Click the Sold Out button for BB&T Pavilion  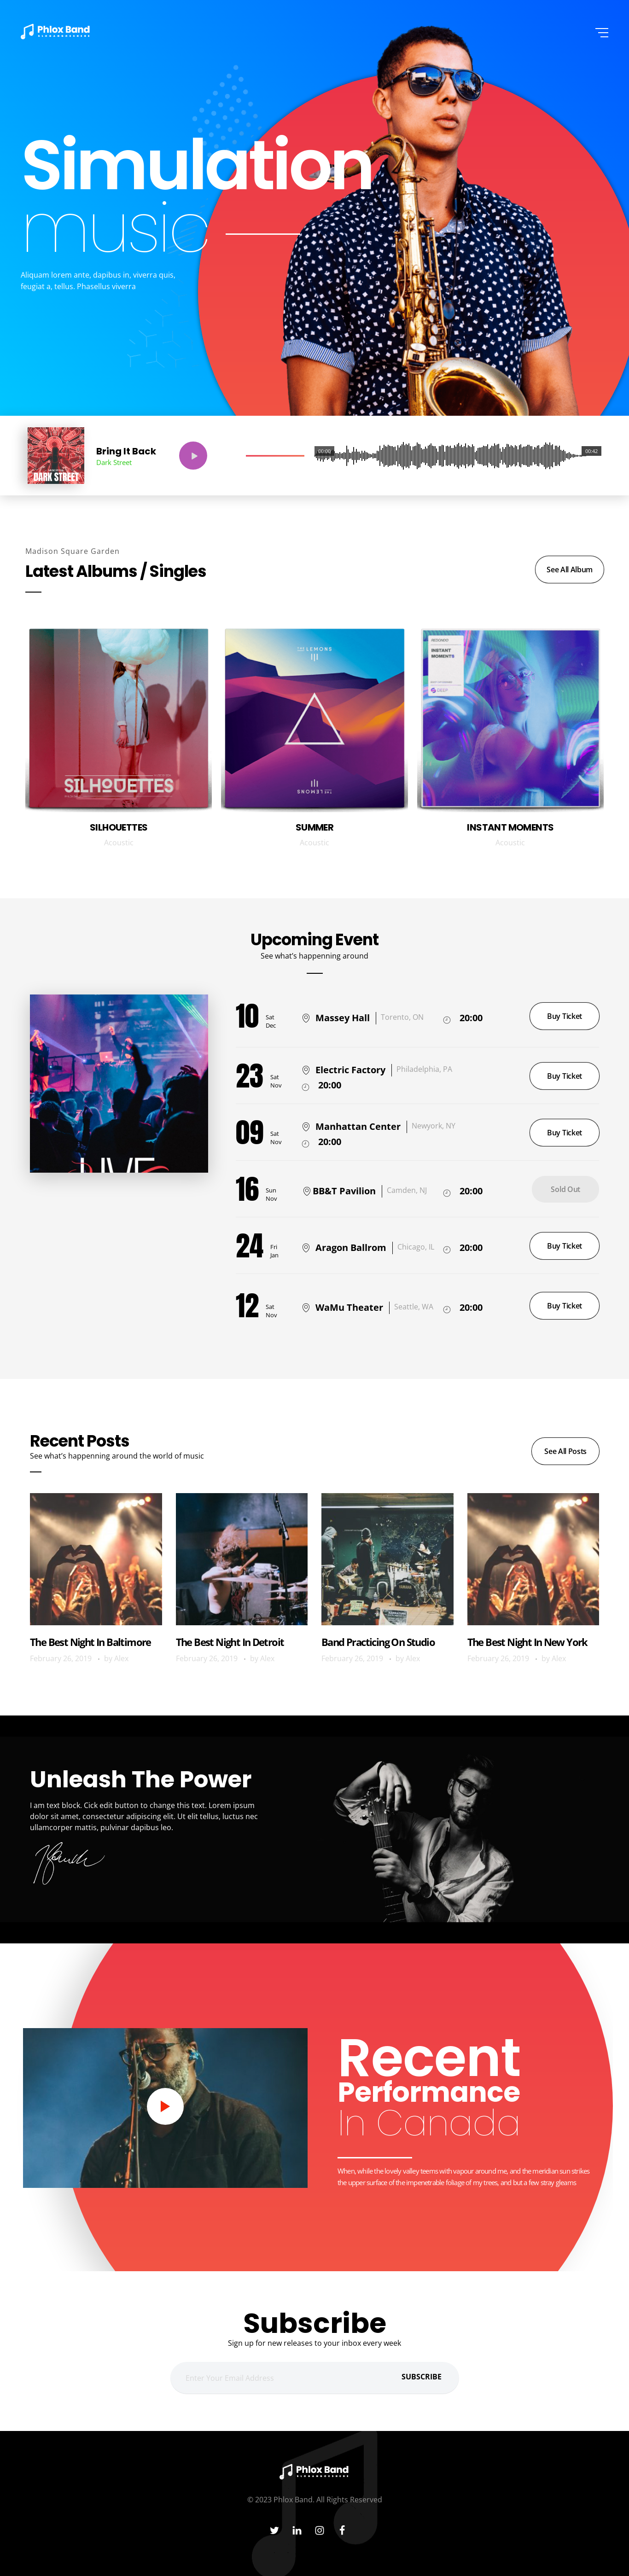click(565, 1189)
